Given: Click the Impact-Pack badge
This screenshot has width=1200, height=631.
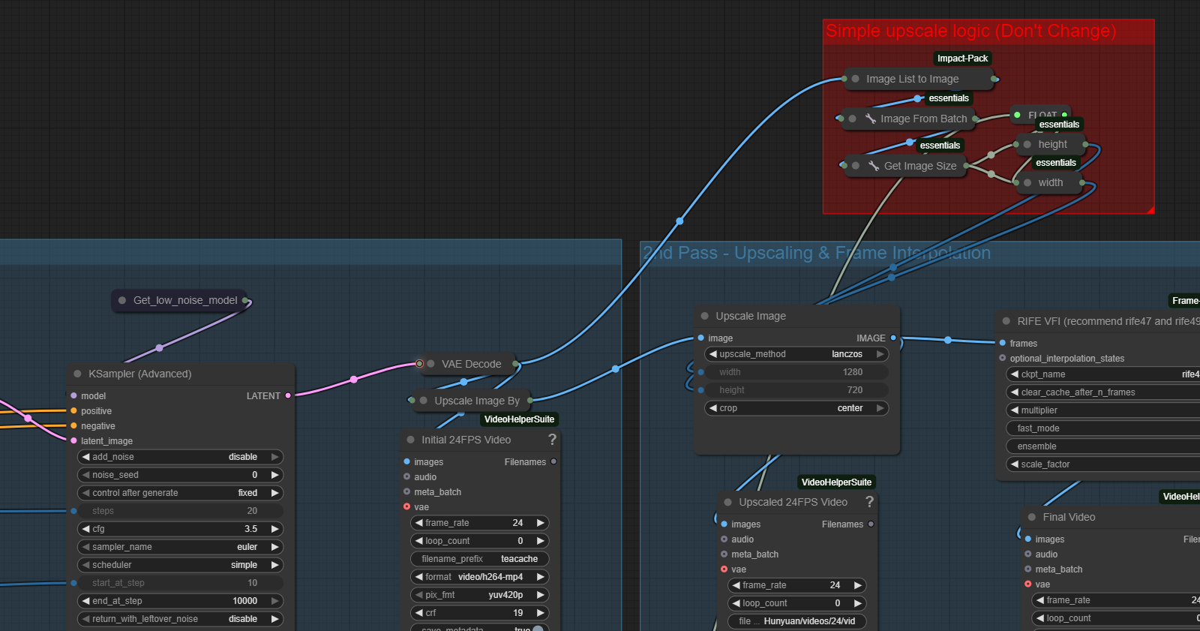Looking at the screenshot, I should 962,59.
